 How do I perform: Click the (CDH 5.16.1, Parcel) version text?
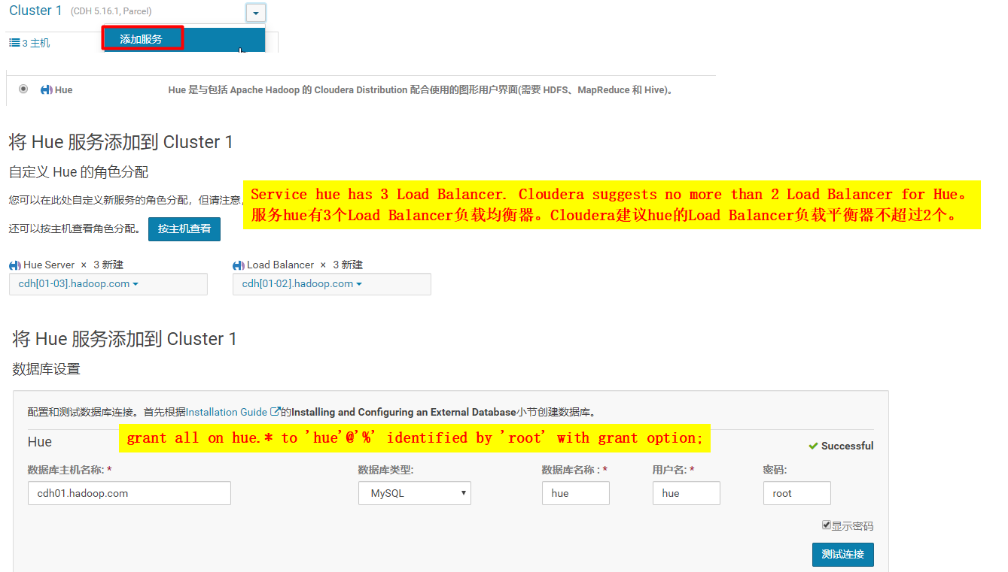pos(111,12)
